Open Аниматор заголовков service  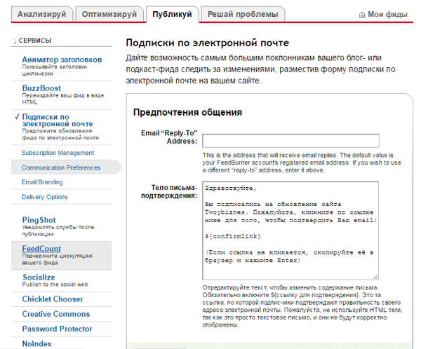point(62,60)
